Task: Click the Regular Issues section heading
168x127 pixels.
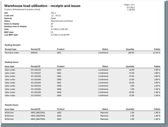Action: [12, 105]
